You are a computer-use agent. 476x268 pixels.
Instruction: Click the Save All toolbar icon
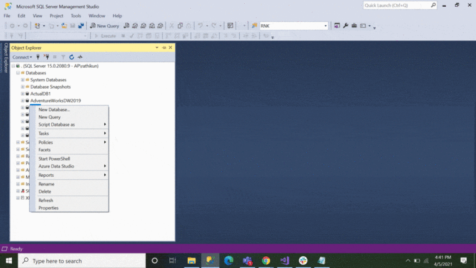81,26
